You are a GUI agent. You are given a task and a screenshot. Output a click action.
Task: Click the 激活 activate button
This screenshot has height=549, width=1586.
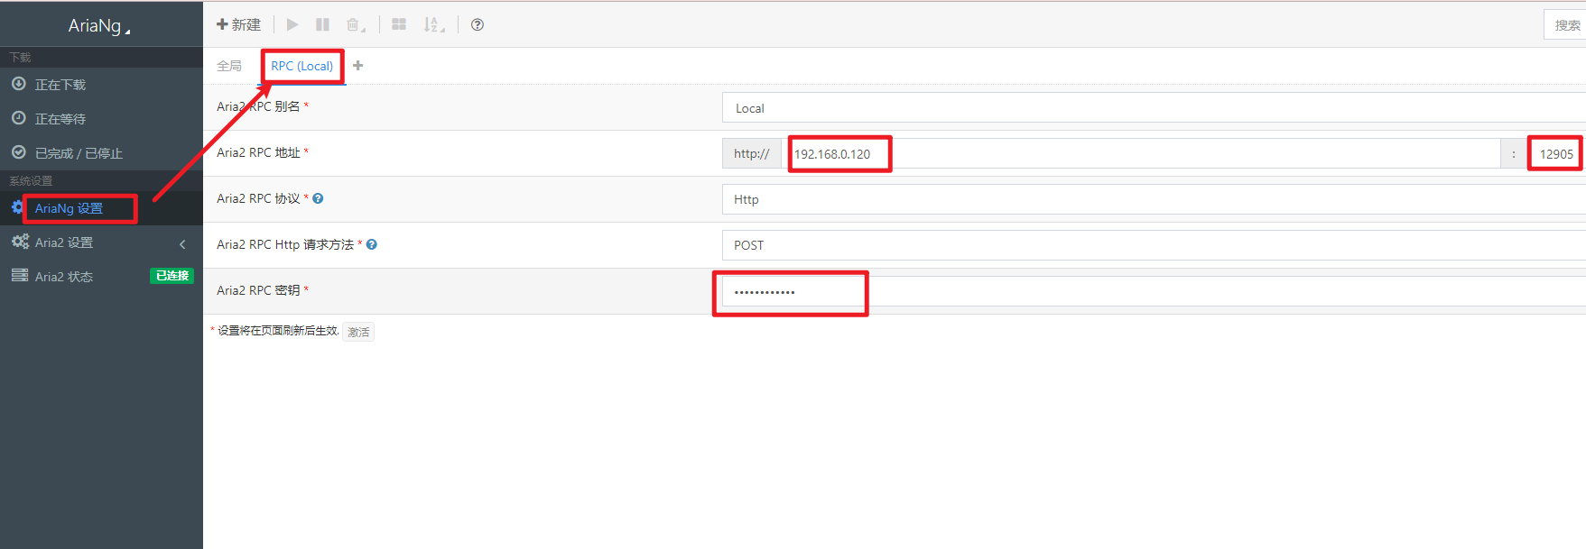pos(358,332)
